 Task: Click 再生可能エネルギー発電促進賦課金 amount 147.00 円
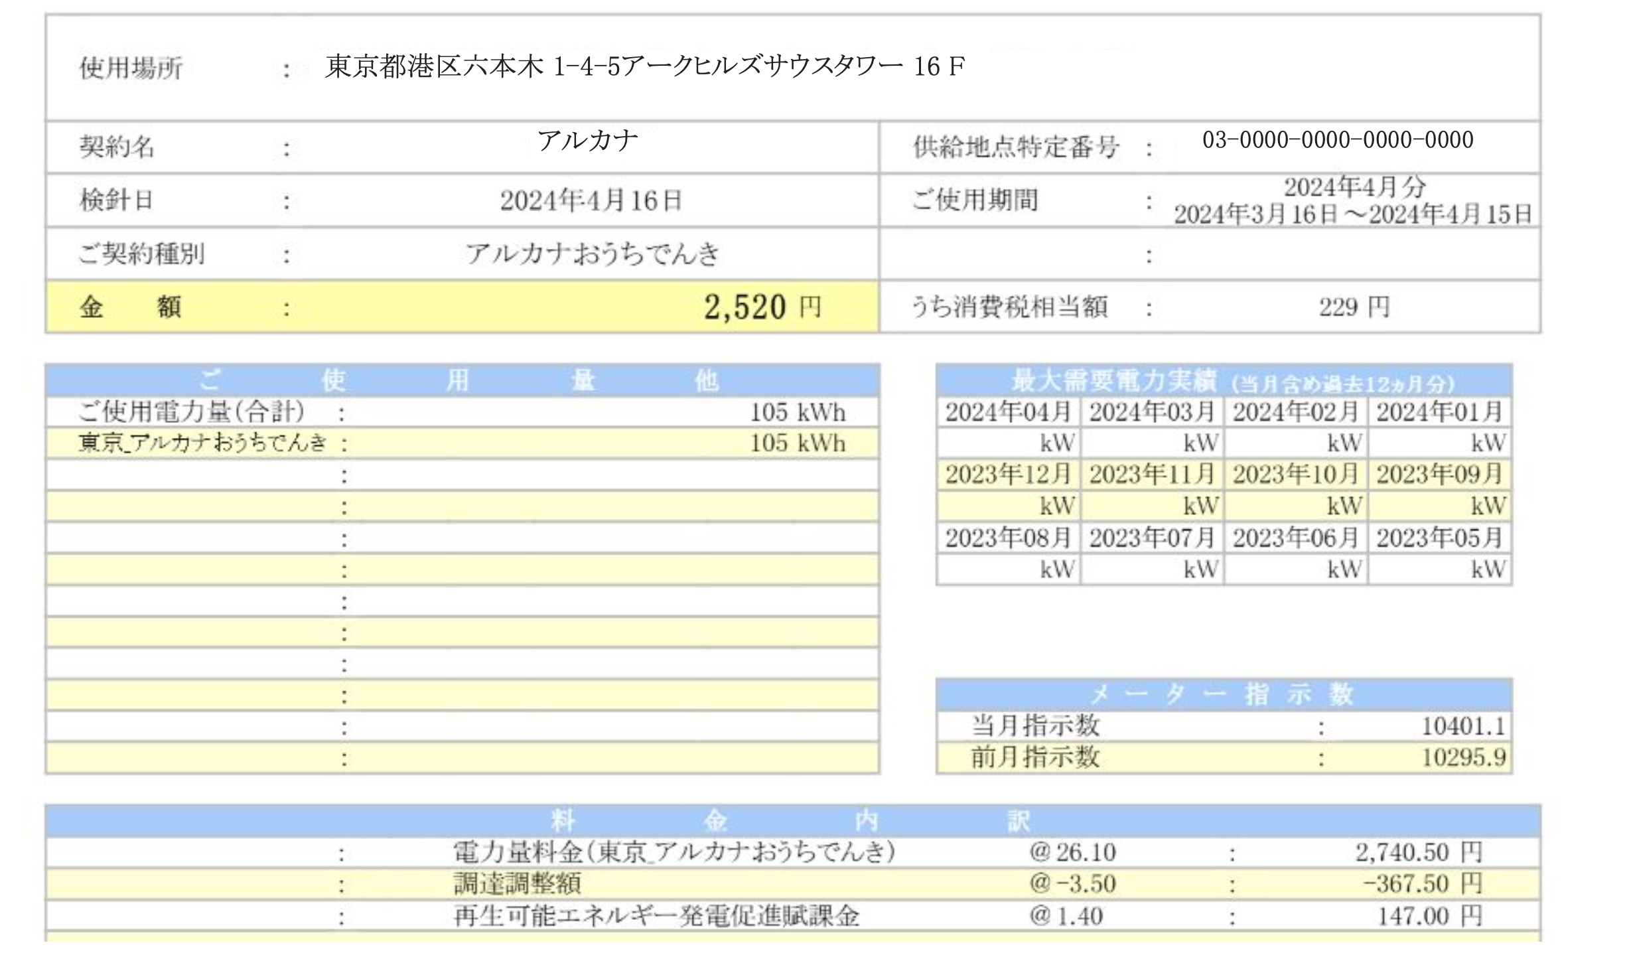tap(1429, 917)
